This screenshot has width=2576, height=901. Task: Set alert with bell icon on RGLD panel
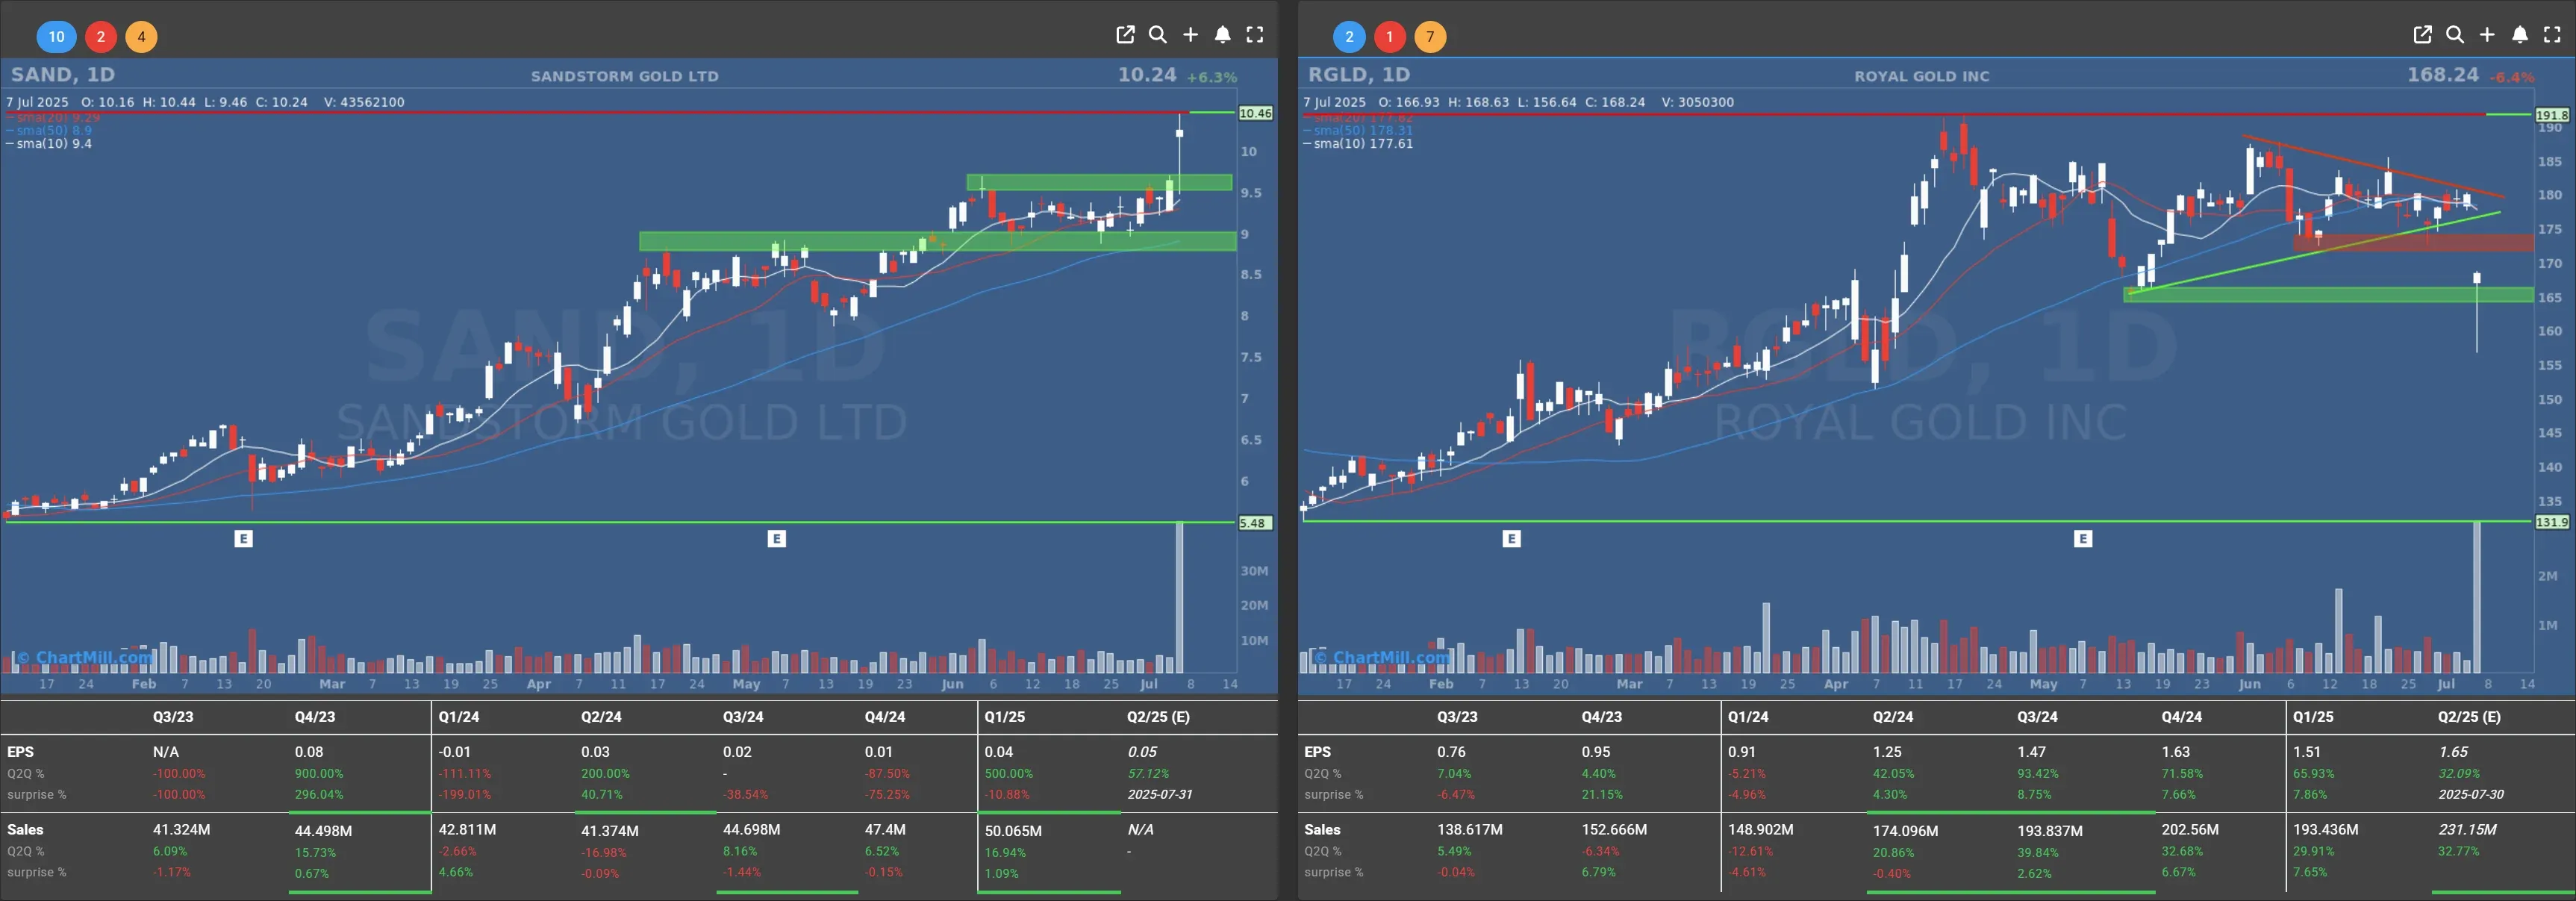2520,35
